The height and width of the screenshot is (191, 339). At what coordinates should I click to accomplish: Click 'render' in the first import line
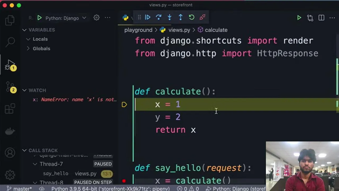298,41
